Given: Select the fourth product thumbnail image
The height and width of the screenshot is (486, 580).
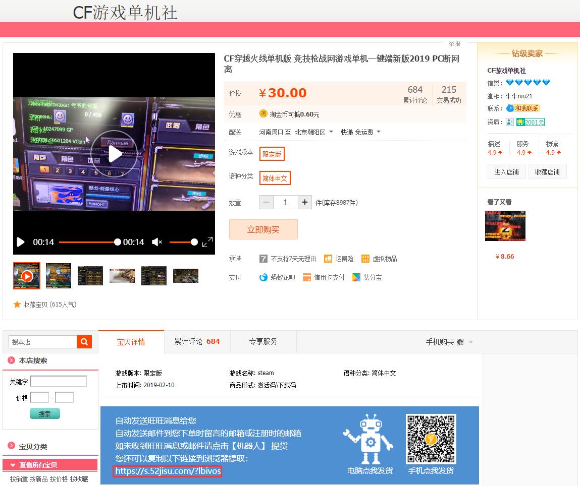Looking at the screenshot, I should [x=122, y=275].
